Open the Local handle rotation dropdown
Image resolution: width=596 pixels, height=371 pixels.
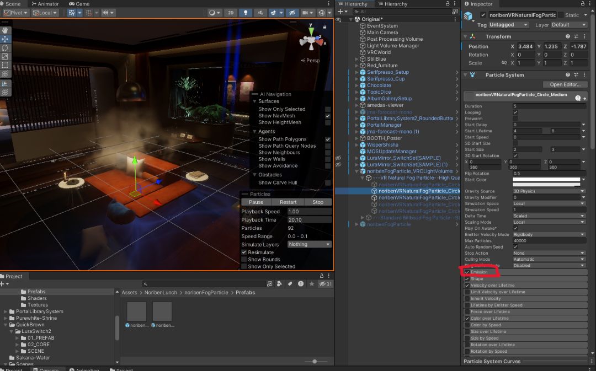(45, 13)
